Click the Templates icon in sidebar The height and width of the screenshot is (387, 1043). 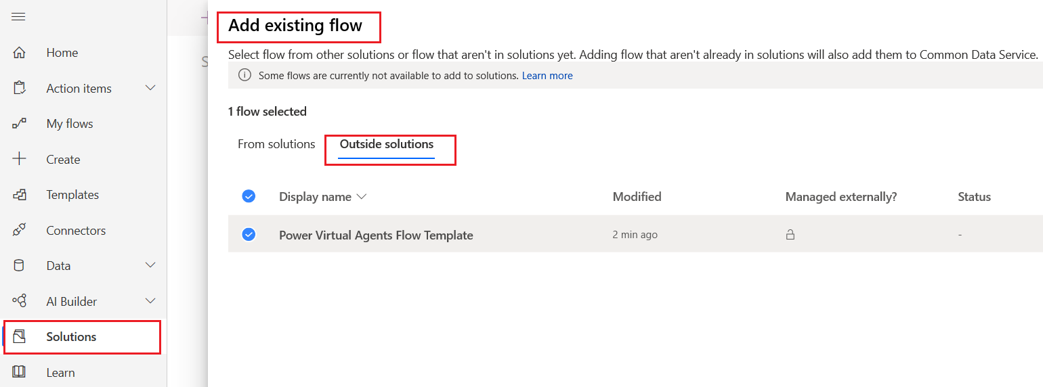coord(19,195)
